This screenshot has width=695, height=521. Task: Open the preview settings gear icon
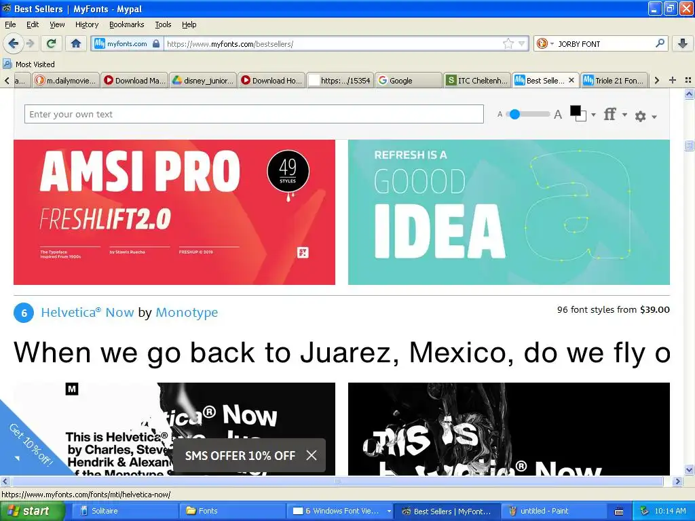pos(640,116)
